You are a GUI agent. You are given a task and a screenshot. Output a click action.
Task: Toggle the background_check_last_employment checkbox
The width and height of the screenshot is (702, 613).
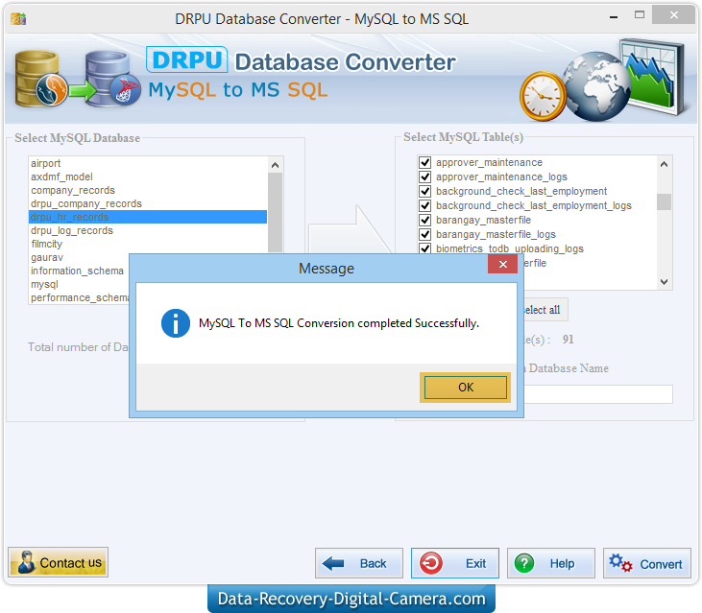point(424,191)
